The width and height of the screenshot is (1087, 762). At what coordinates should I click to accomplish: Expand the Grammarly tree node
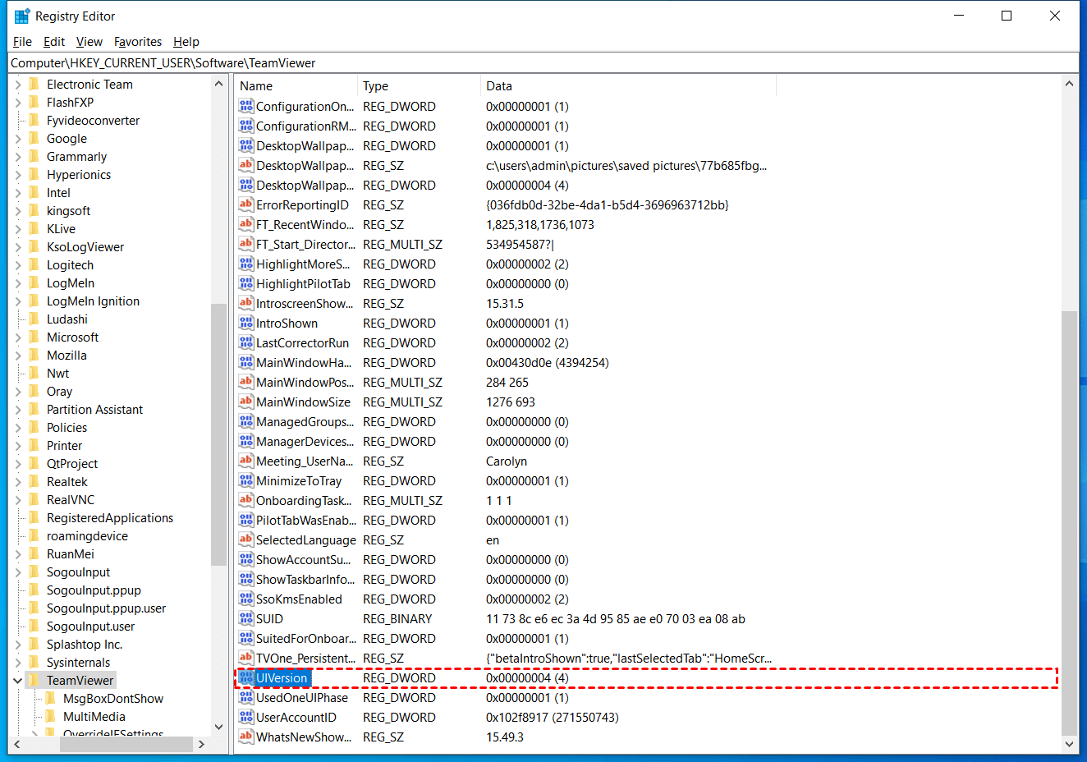tap(18, 157)
